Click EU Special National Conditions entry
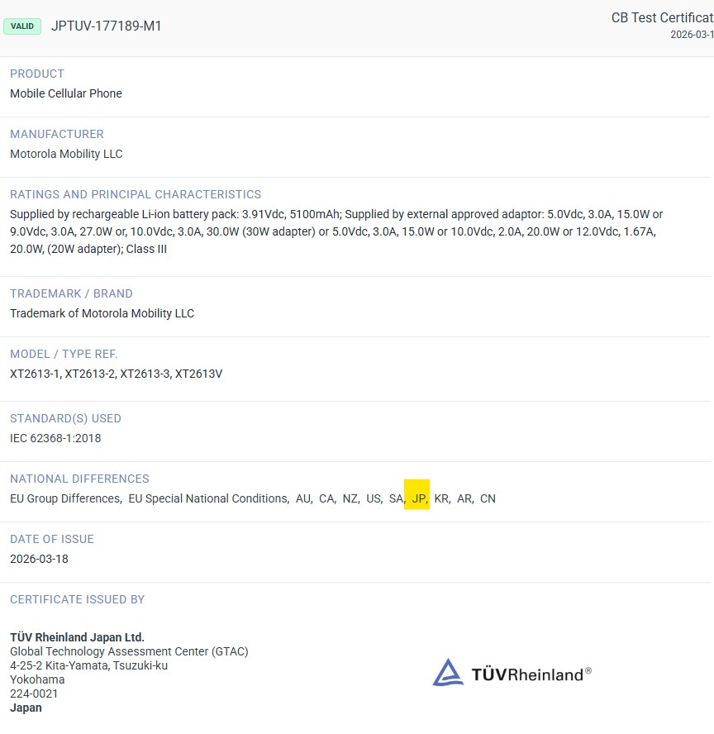This screenshot has height=734, width=714. (x=208, y=498)
